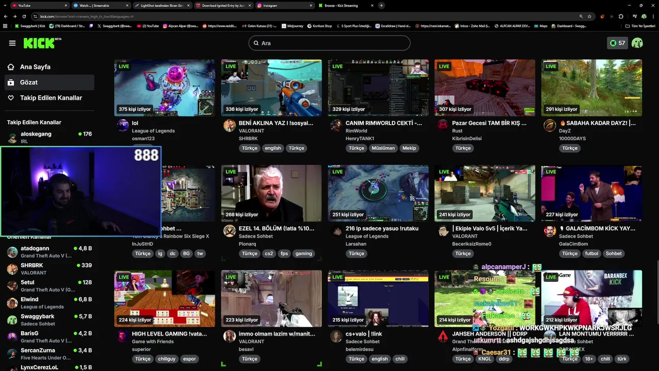Open the HenryTANK1 RimWorld stream thumbnail
659x371 pixels.
(378, 88)
